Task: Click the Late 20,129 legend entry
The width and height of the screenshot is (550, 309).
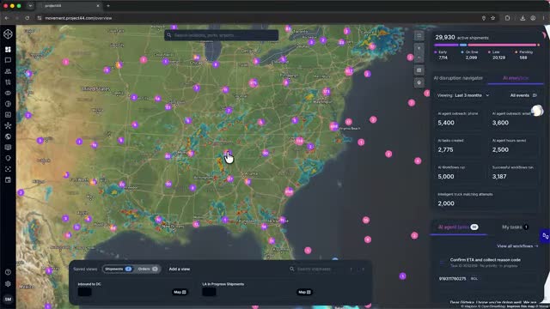Action: (x=497, y=55)
